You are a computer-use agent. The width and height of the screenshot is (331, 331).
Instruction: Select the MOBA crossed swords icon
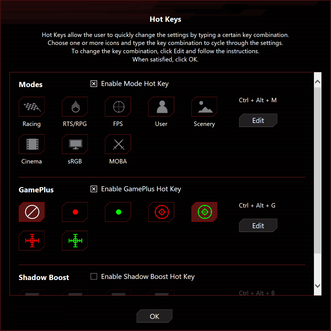pyautogui.click(x=118, y=144)
